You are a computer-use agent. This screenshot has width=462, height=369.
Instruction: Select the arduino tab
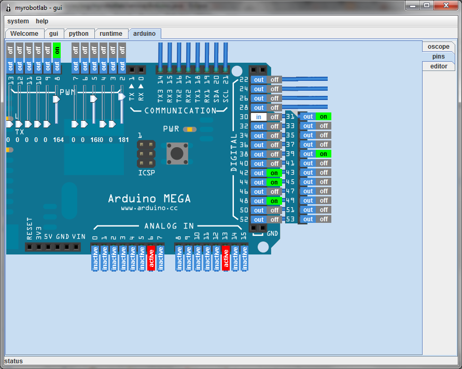point(144,34)
